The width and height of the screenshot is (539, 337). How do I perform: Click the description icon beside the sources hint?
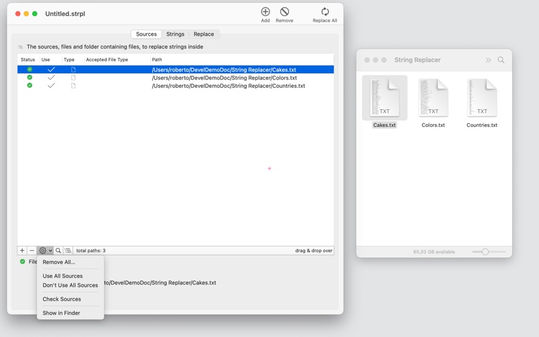[x=21, y=47]
